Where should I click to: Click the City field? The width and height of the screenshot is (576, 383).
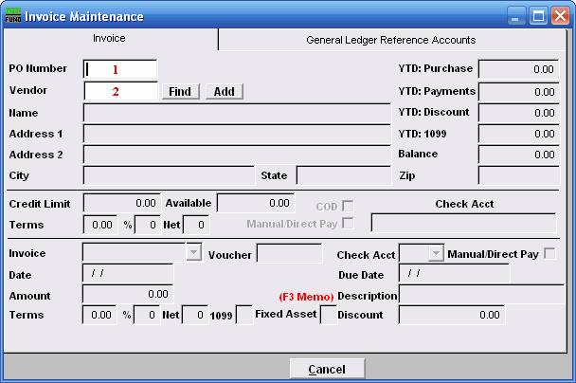(169, 175)
